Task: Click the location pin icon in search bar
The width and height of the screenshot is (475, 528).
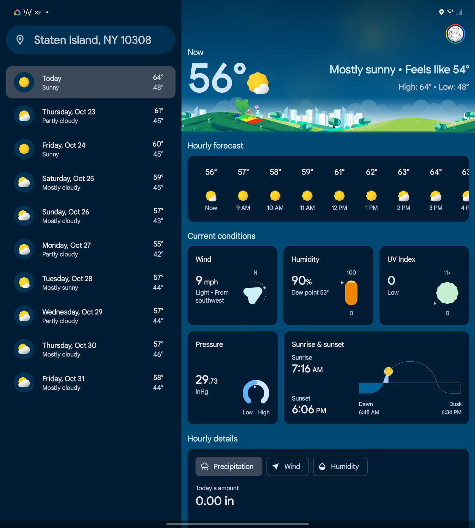Action: coord(20,40)
